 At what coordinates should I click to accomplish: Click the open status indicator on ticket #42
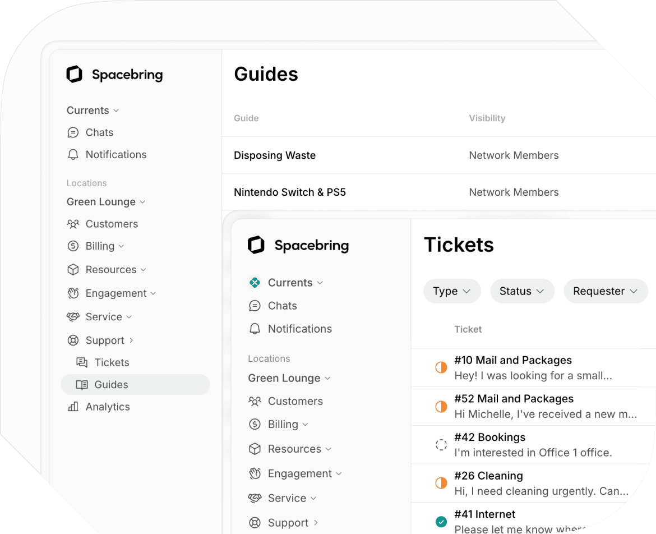coord(441,444)
